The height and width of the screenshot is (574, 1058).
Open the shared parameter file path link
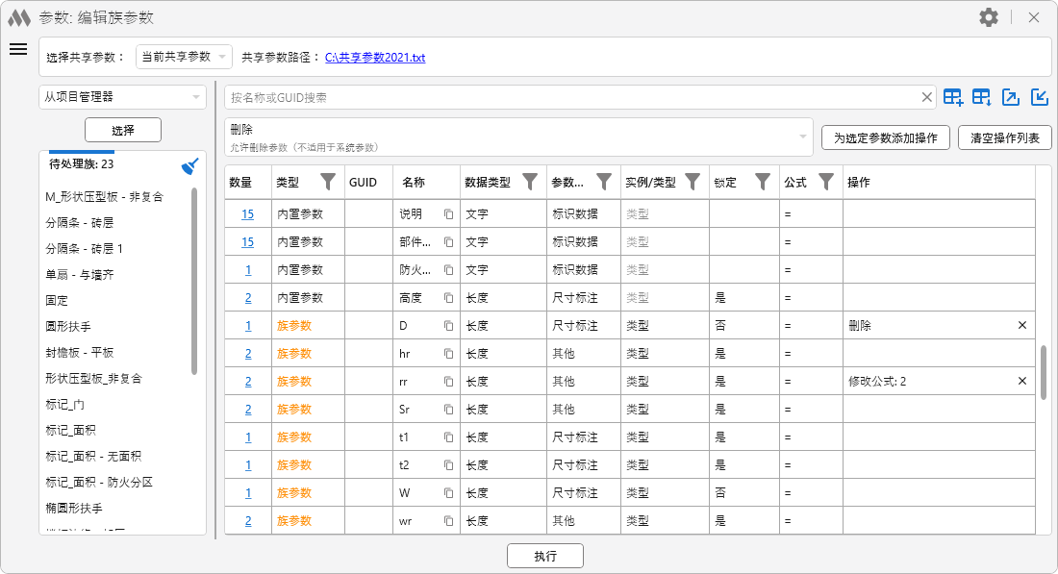[x=374, y=58]
